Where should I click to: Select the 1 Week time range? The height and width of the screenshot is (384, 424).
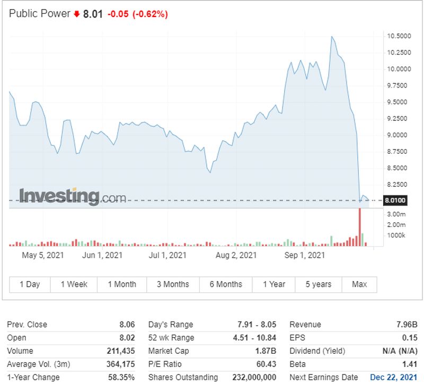74,284
